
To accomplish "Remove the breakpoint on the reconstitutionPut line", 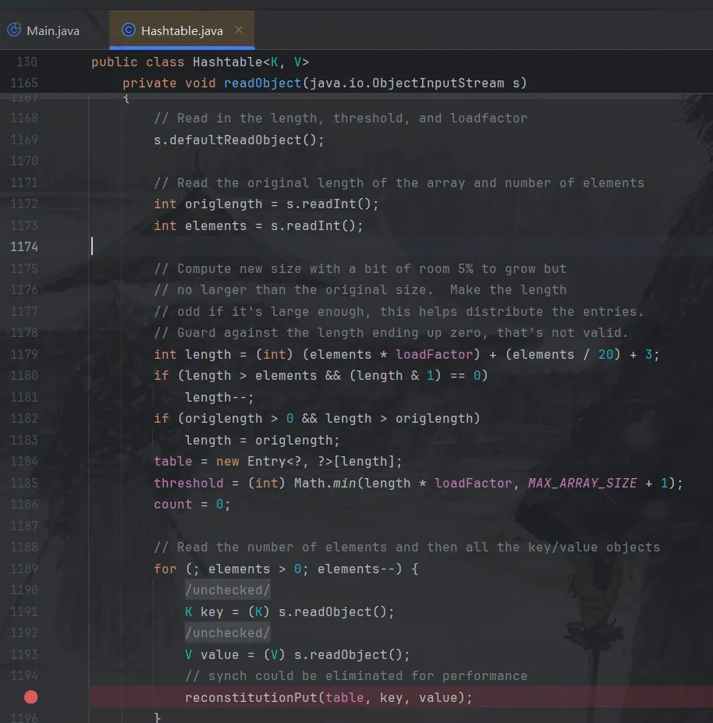I will (x=30, y=697).
